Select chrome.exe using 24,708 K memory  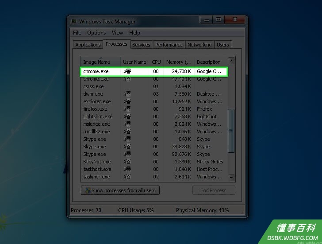pos(154,72)
